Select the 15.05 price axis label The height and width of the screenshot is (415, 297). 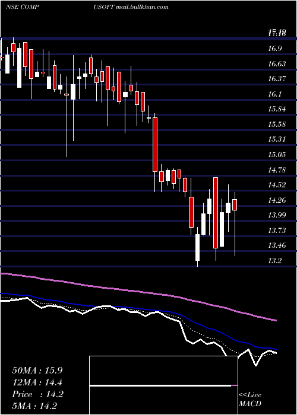[x=277, y=154]
